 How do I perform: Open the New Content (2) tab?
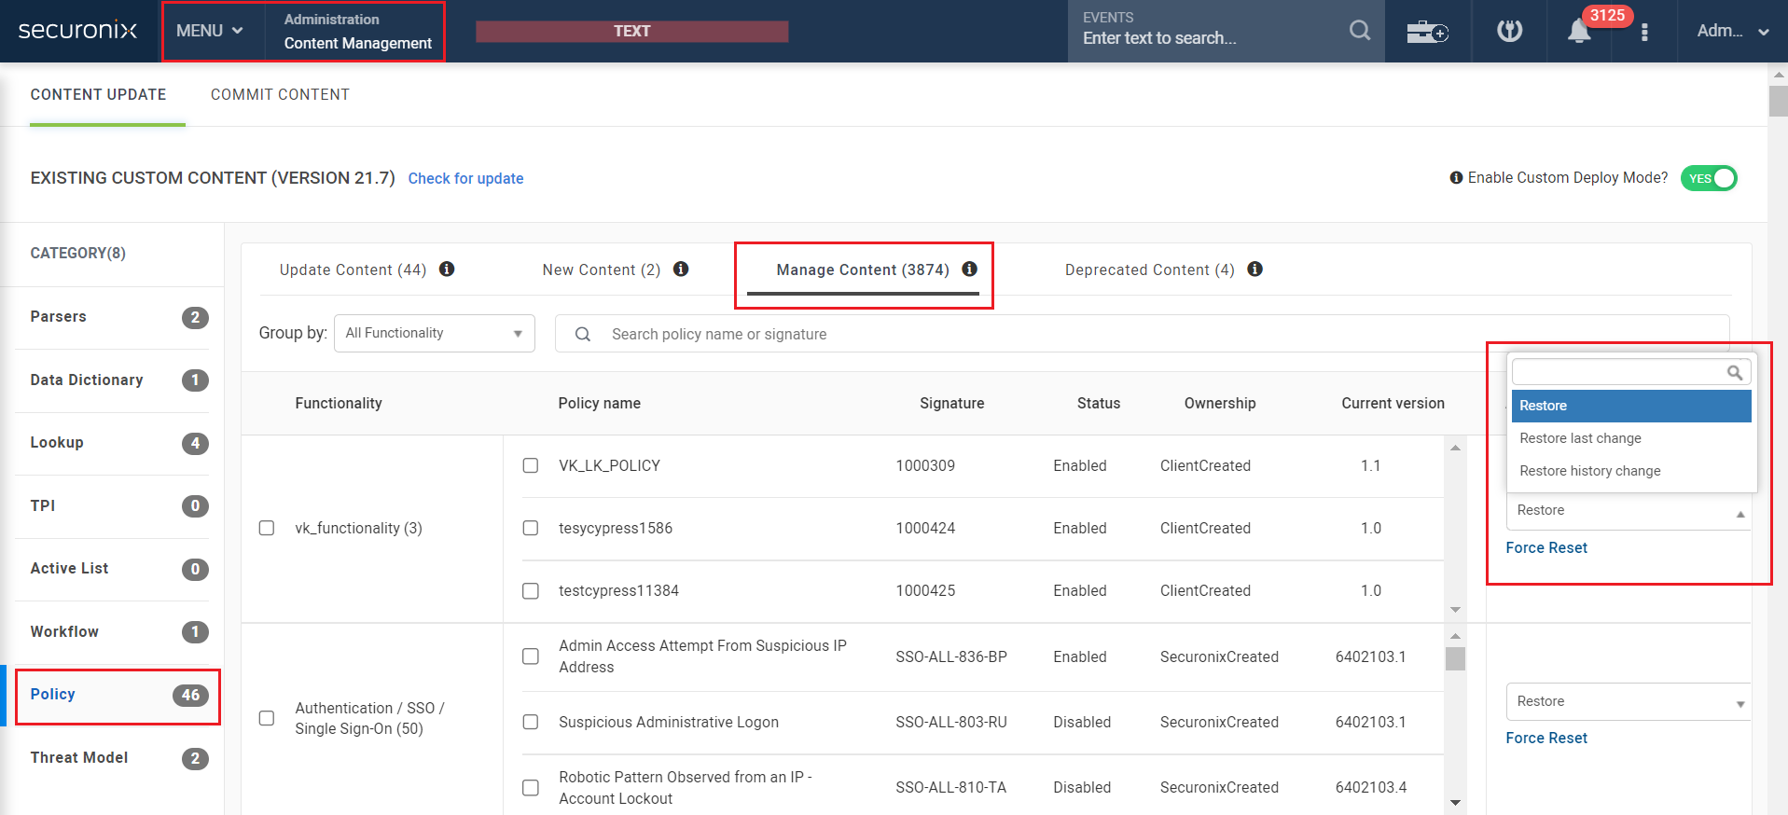coord(602,269)
